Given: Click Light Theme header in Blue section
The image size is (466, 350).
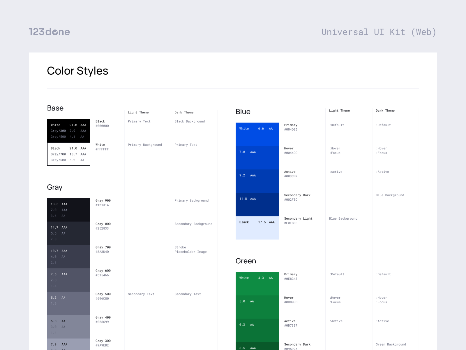Looking at the screenshot, I should pyautogui.click(x=340, y=111).
